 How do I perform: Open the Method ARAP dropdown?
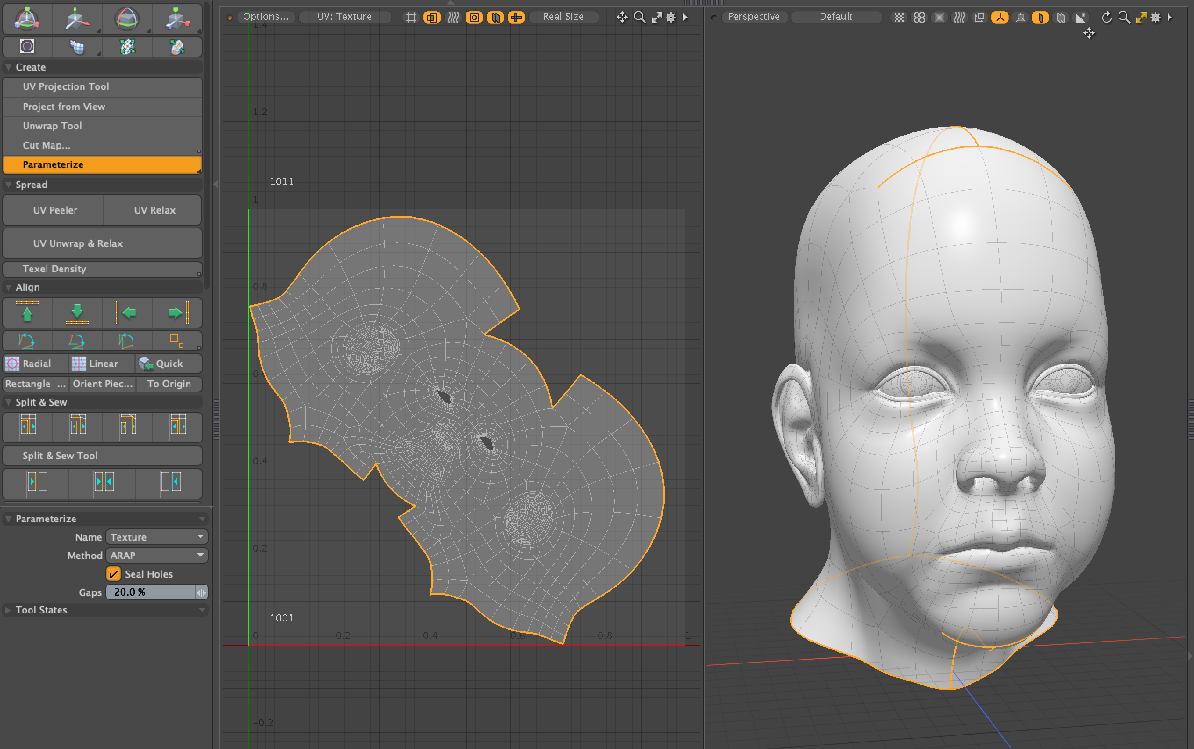click(157, 555)
